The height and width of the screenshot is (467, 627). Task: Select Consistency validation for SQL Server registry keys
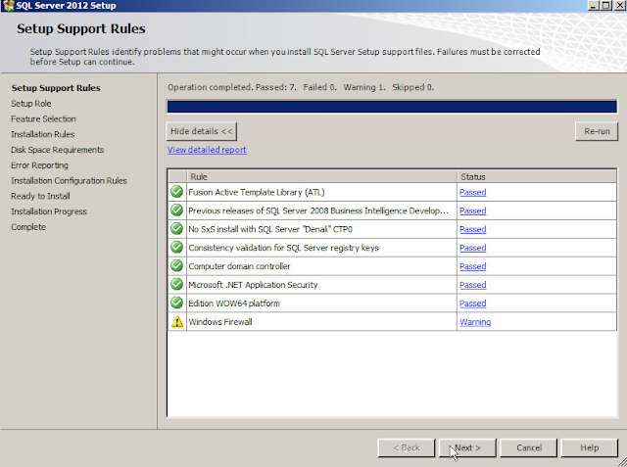[283, 248]
